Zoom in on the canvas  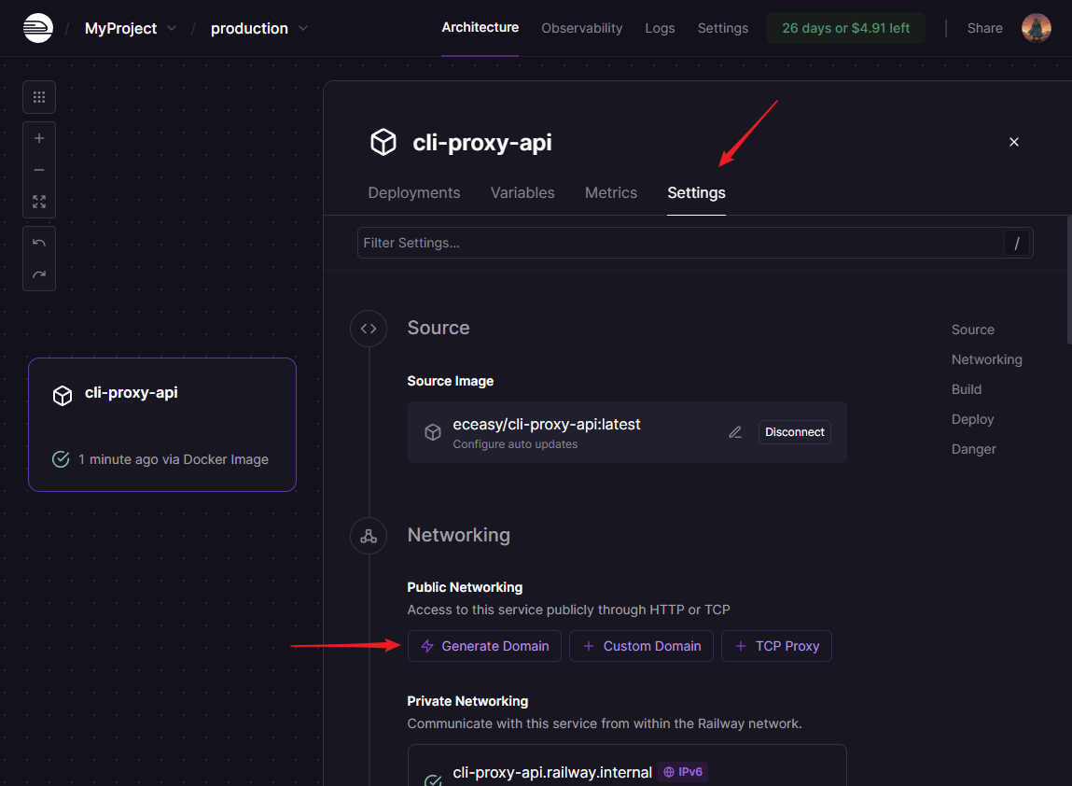point(39,138)
